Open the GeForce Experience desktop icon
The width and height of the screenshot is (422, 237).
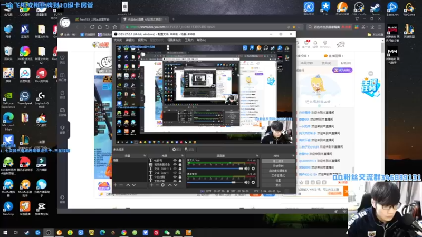coord(8,100)
